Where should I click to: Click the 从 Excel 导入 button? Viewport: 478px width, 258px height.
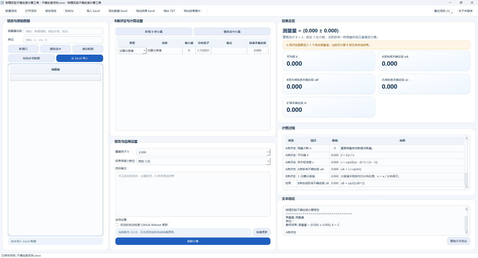point(80,58)
